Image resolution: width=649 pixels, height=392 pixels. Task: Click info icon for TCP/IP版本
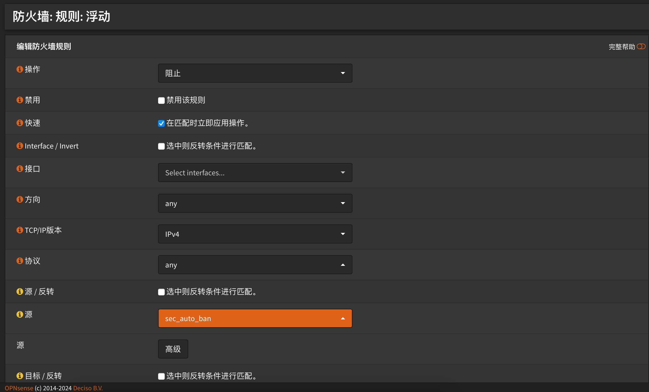coord(20,230)
